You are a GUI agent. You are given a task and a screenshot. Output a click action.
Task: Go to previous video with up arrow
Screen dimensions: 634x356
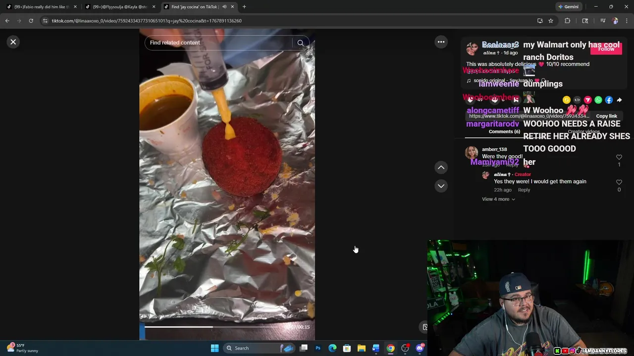[441, 168]
